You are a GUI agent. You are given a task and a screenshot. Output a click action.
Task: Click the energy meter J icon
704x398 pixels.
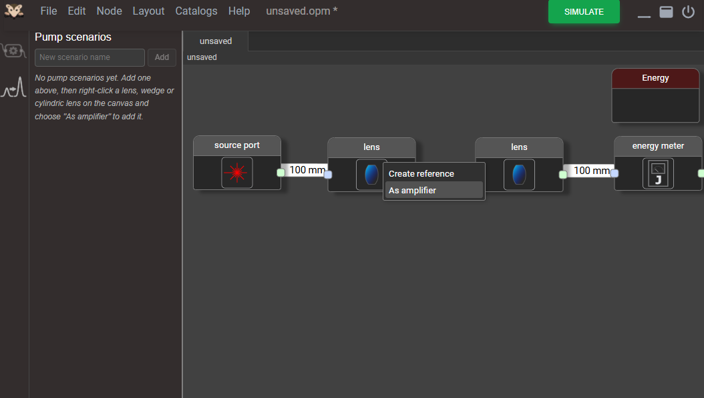[x=658, y=173]
